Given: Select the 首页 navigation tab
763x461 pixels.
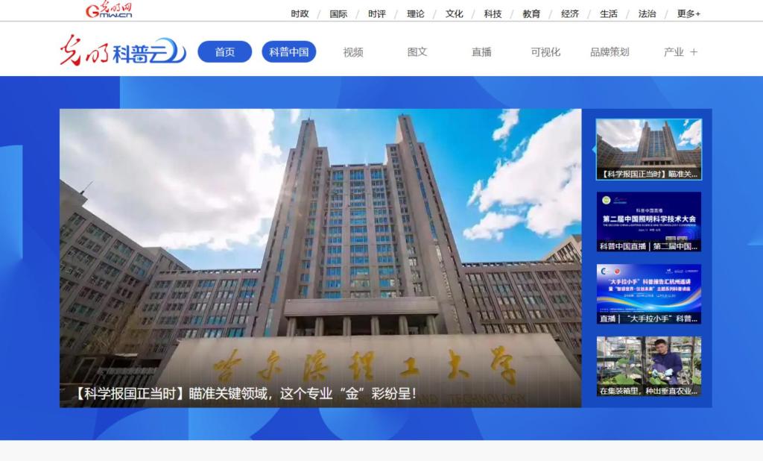Looking at the screenshot, I should (x=224, y=52).
